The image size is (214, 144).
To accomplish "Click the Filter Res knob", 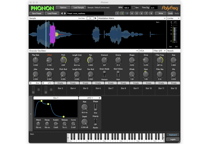I will pyautogui.click(x=160, y=74).
